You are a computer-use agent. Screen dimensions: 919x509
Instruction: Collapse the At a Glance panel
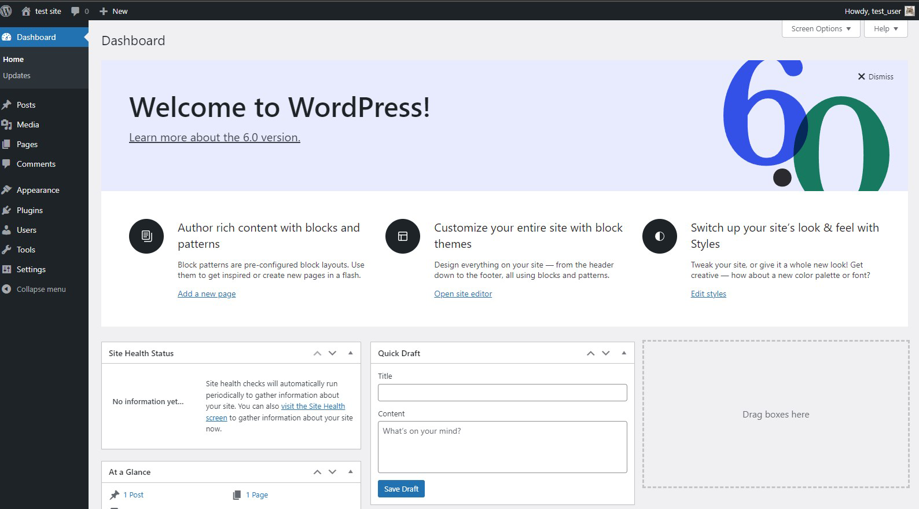point(350,472)
